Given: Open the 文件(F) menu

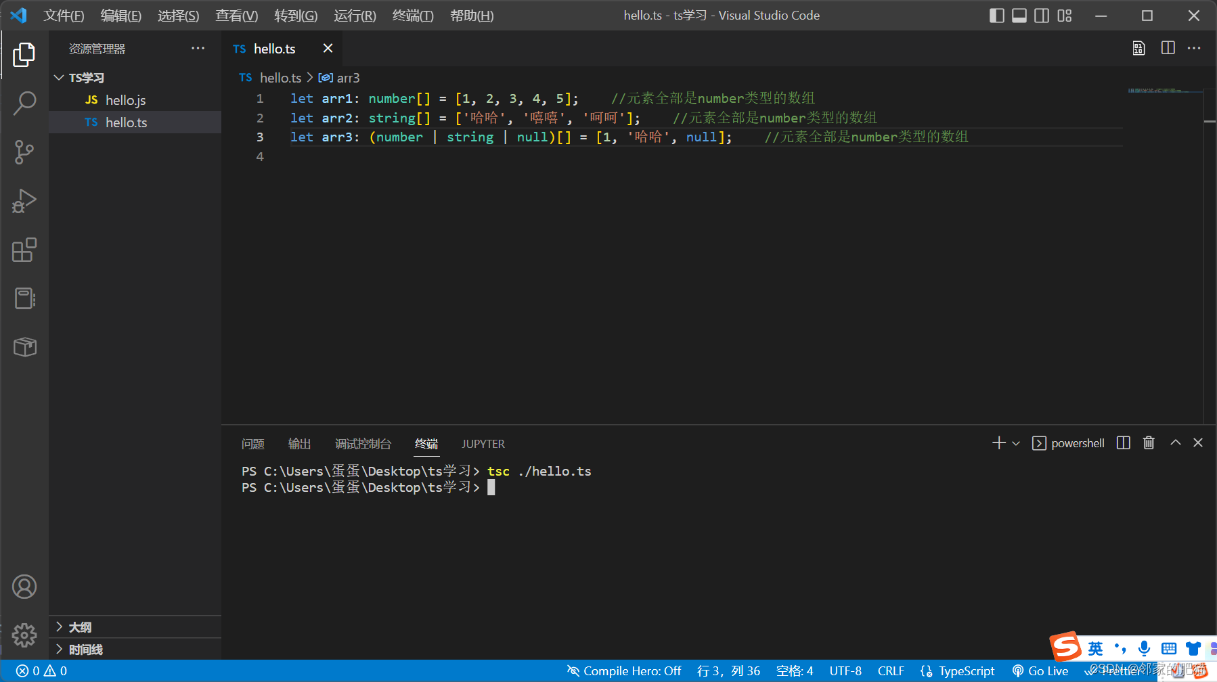Looking at the screenshot, I should pyautogui.click(x=64, y=16).
